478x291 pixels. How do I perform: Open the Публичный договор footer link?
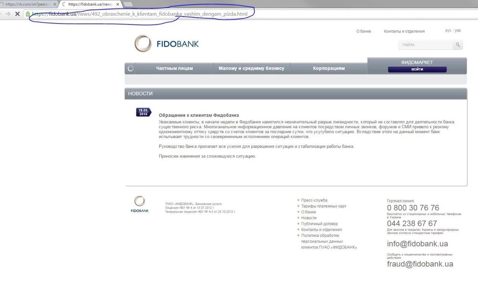point(319,224)
